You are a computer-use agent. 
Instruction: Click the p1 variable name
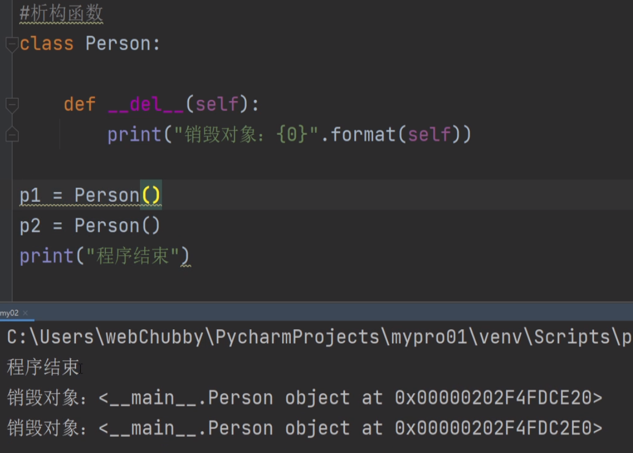click(x=30, y=195)
